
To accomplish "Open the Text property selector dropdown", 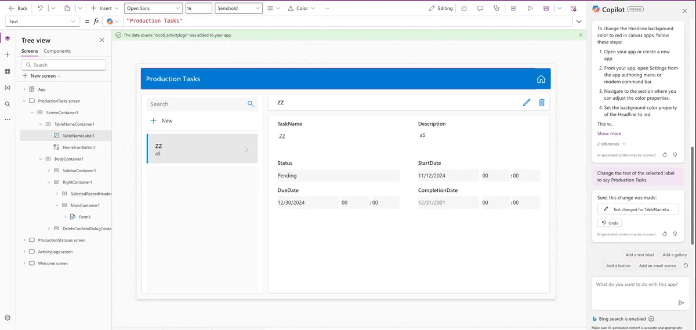I will [42, 21].
